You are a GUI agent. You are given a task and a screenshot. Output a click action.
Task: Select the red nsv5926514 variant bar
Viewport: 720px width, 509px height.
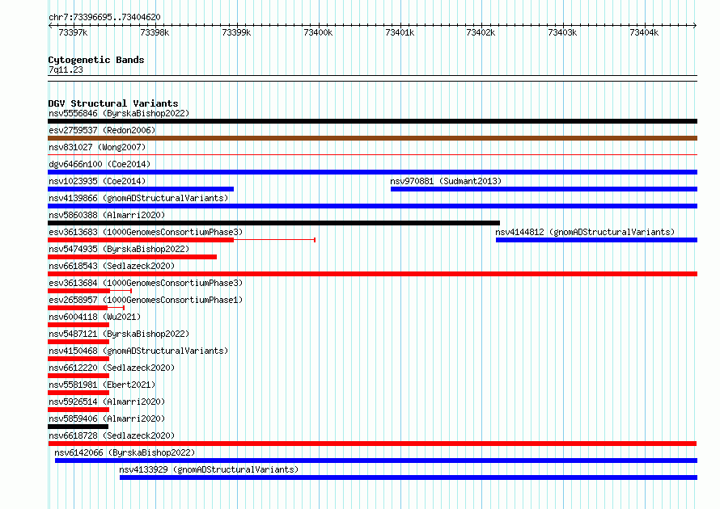78,410
